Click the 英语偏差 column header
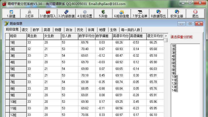 138,37
